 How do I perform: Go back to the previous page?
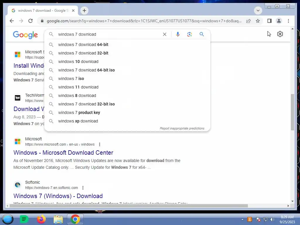pyautogui.click(x=12, y=21)
